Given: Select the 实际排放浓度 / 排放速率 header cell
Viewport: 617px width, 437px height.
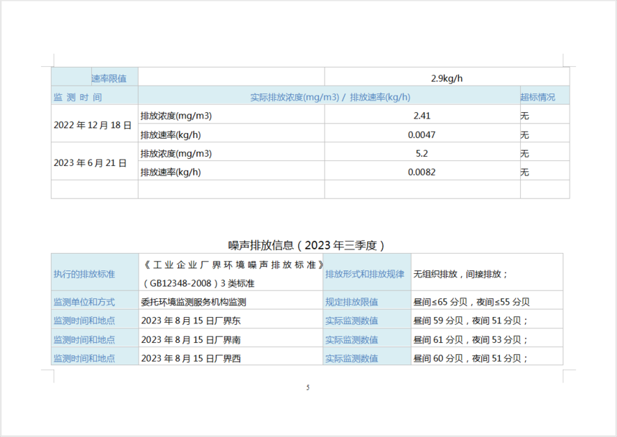Looking at the screenshot, I should (330, 97).
